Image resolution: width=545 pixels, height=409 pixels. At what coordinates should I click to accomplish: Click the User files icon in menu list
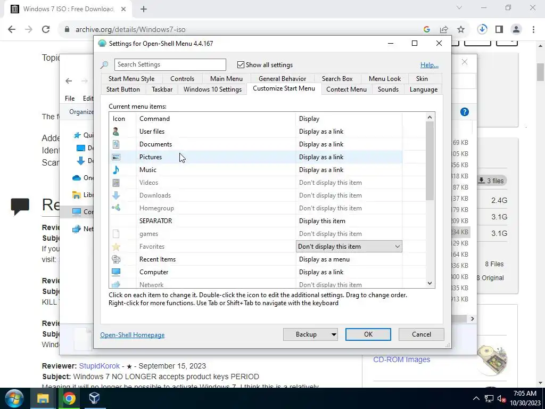[x=115, y=132]
